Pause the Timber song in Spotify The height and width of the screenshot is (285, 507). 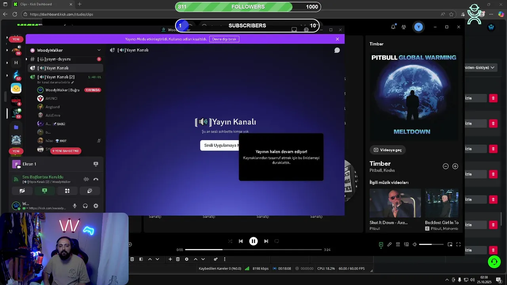[253, 241]
